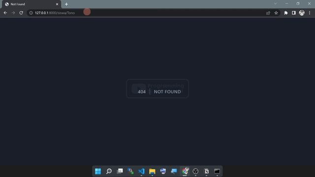Expand the tab search chevron
Image resolution: width=315 pixels, height=177 pixels.
275,3
